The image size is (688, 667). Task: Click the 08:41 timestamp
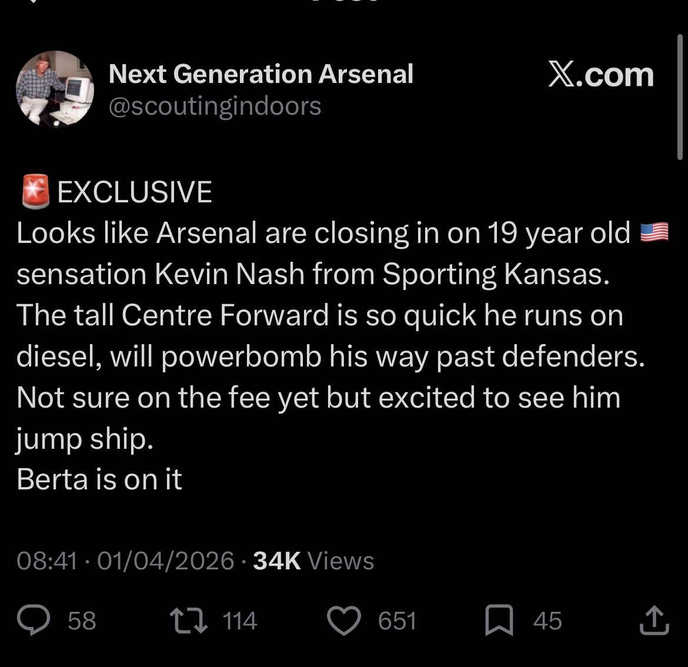pos(47,561)
